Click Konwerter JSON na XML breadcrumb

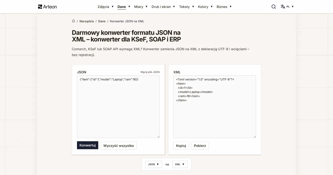[127, 21]
